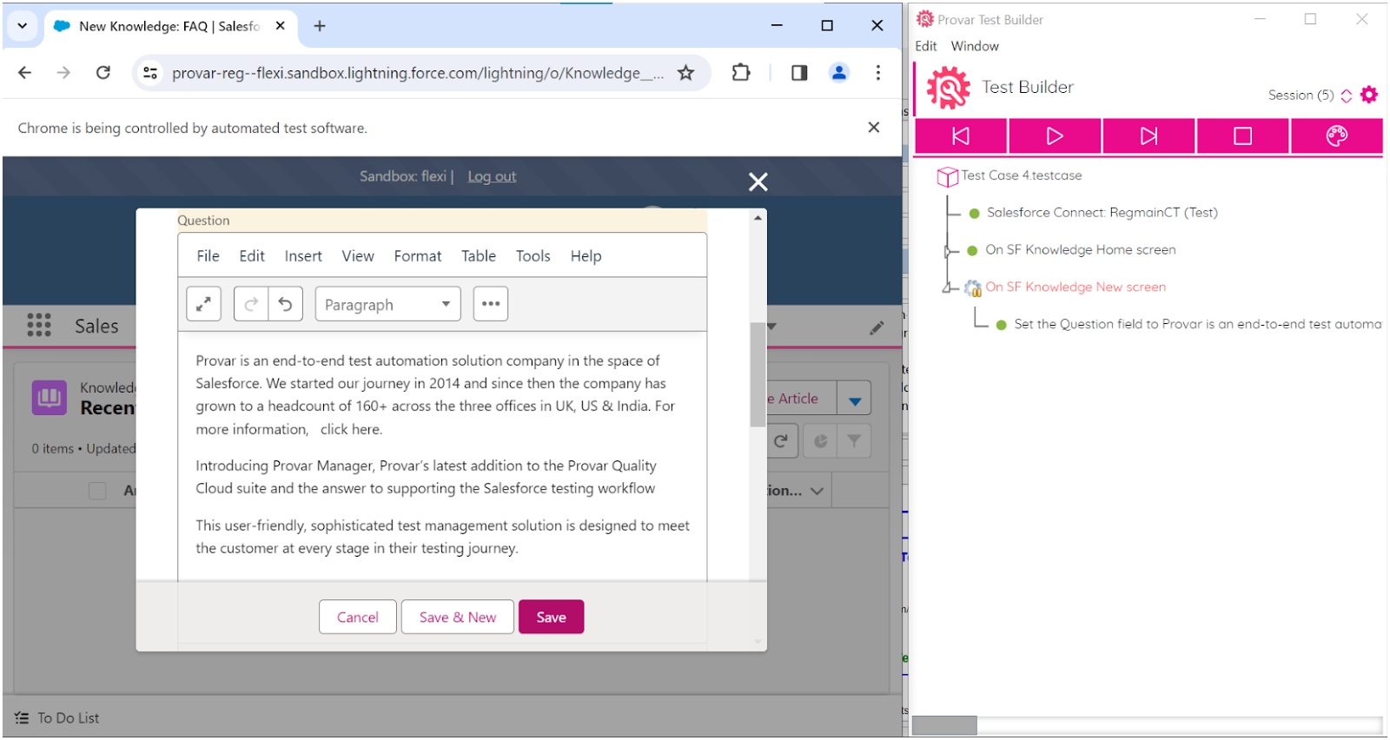Select the New Knowledge: FAQ browser tab
This screenshot has height=740, width=1390.
click(169, 26)
